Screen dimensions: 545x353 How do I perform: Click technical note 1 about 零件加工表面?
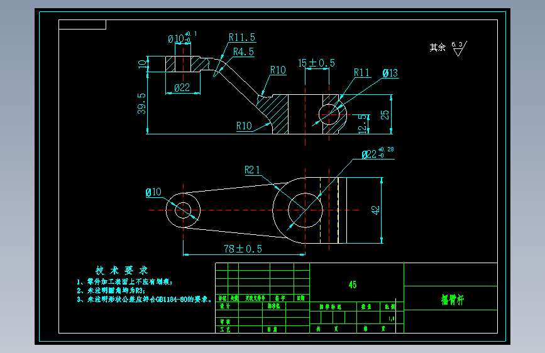(124, 282)
